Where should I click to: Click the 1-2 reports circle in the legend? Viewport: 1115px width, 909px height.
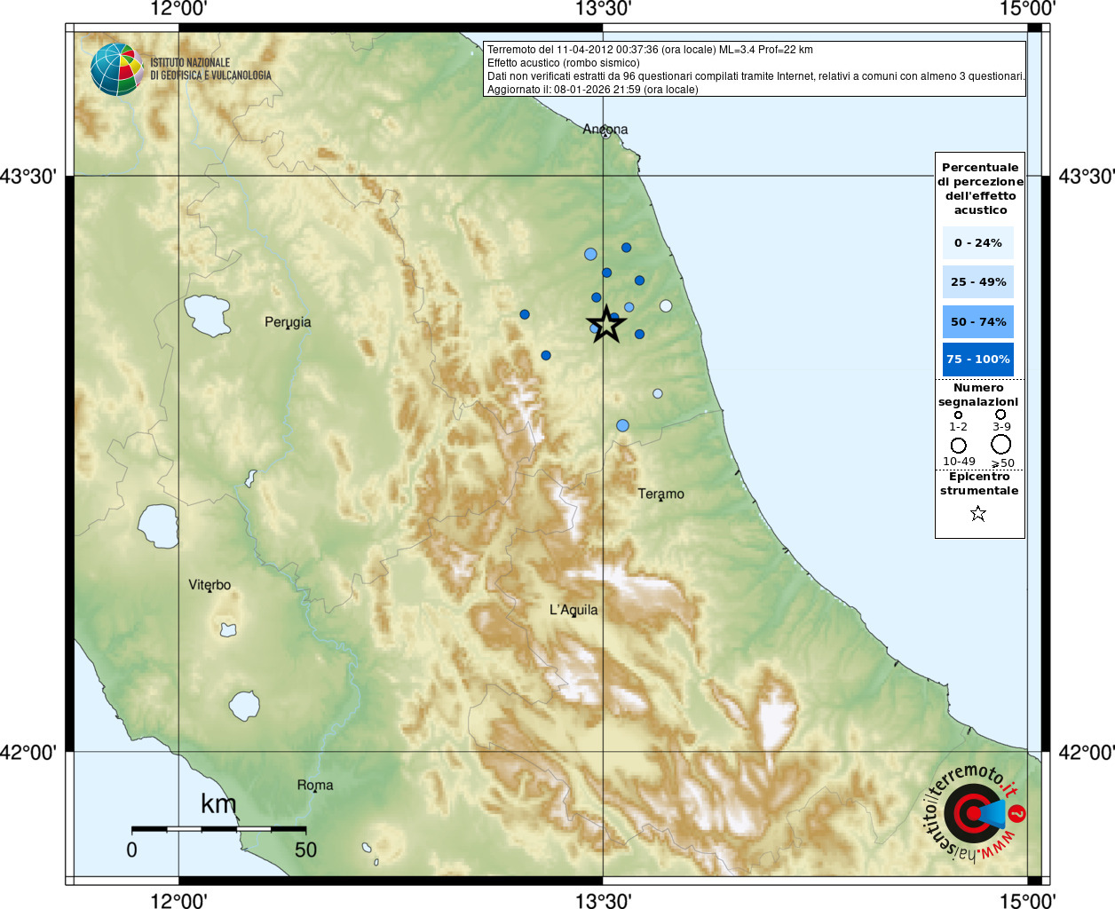(958, 415)
